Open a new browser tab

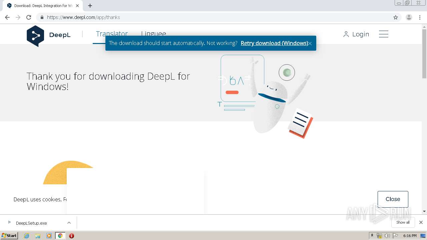click(x=90, y=6)
